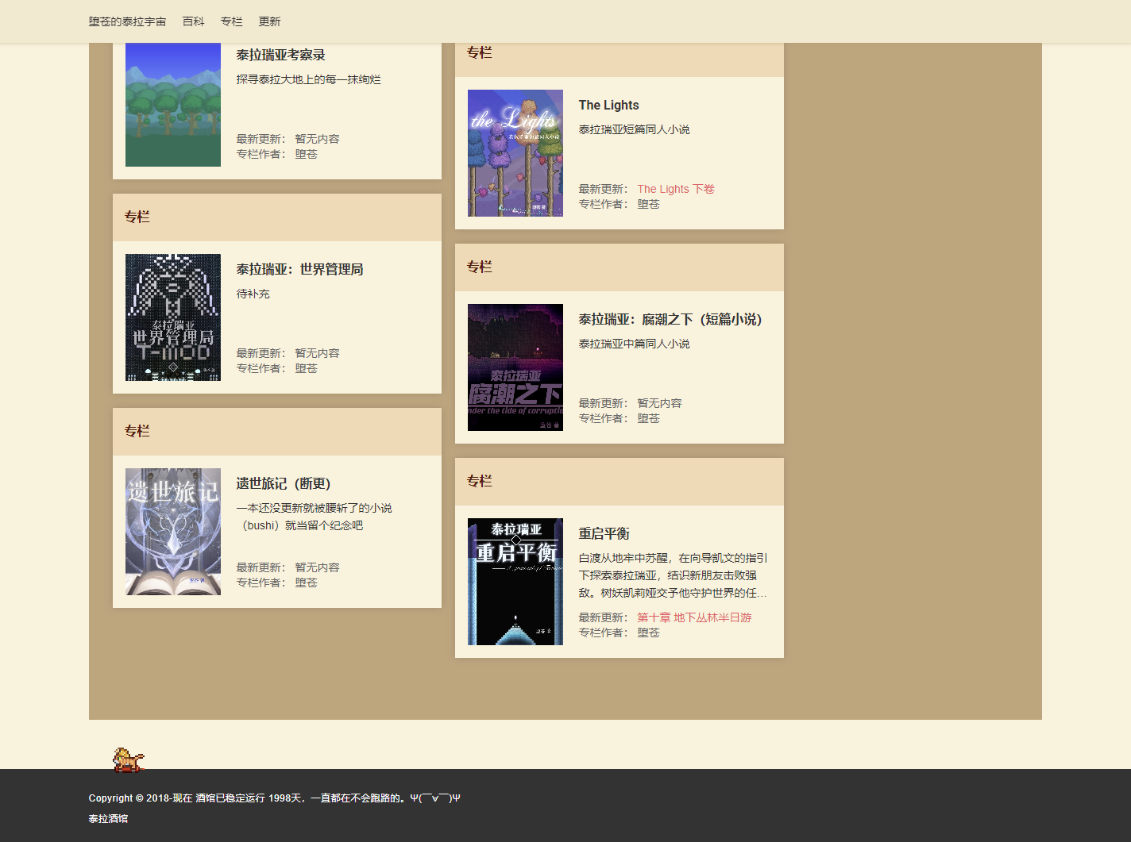Image resolution: width=1131 pixels, height=842 pixels.
Task: Open the 更新 navigation item
Action: point(268,21)
